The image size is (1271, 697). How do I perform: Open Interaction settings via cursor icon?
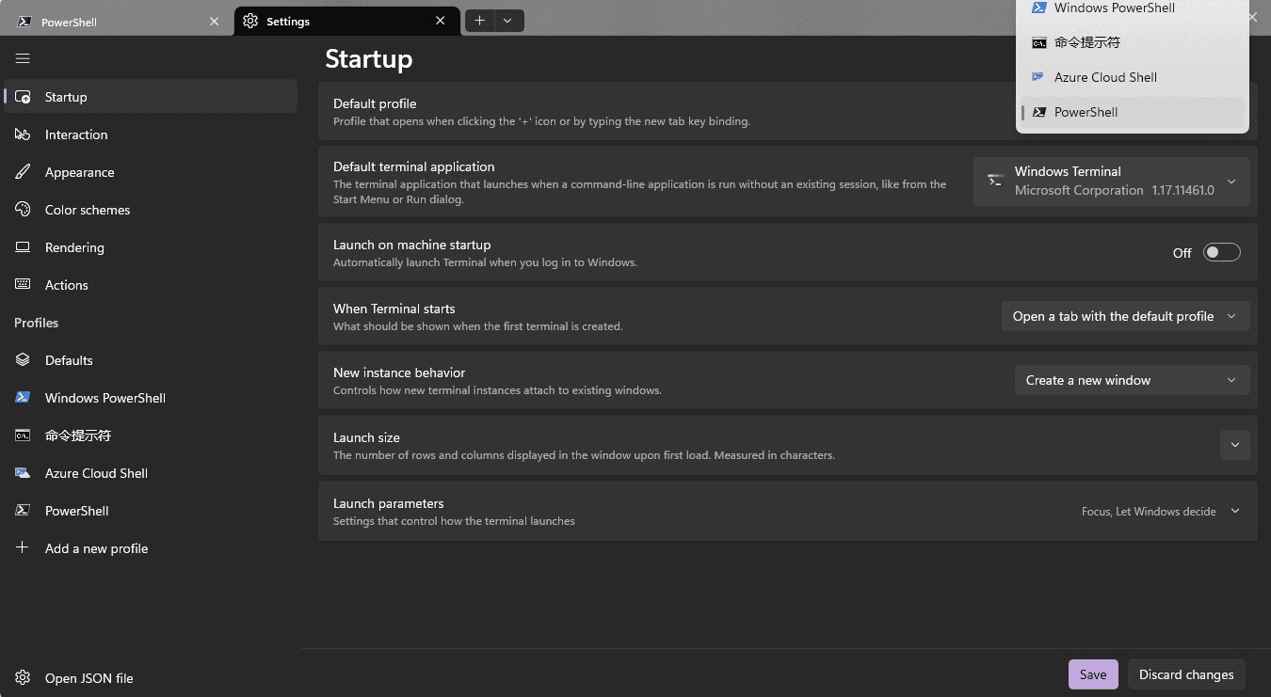[23, 135]
